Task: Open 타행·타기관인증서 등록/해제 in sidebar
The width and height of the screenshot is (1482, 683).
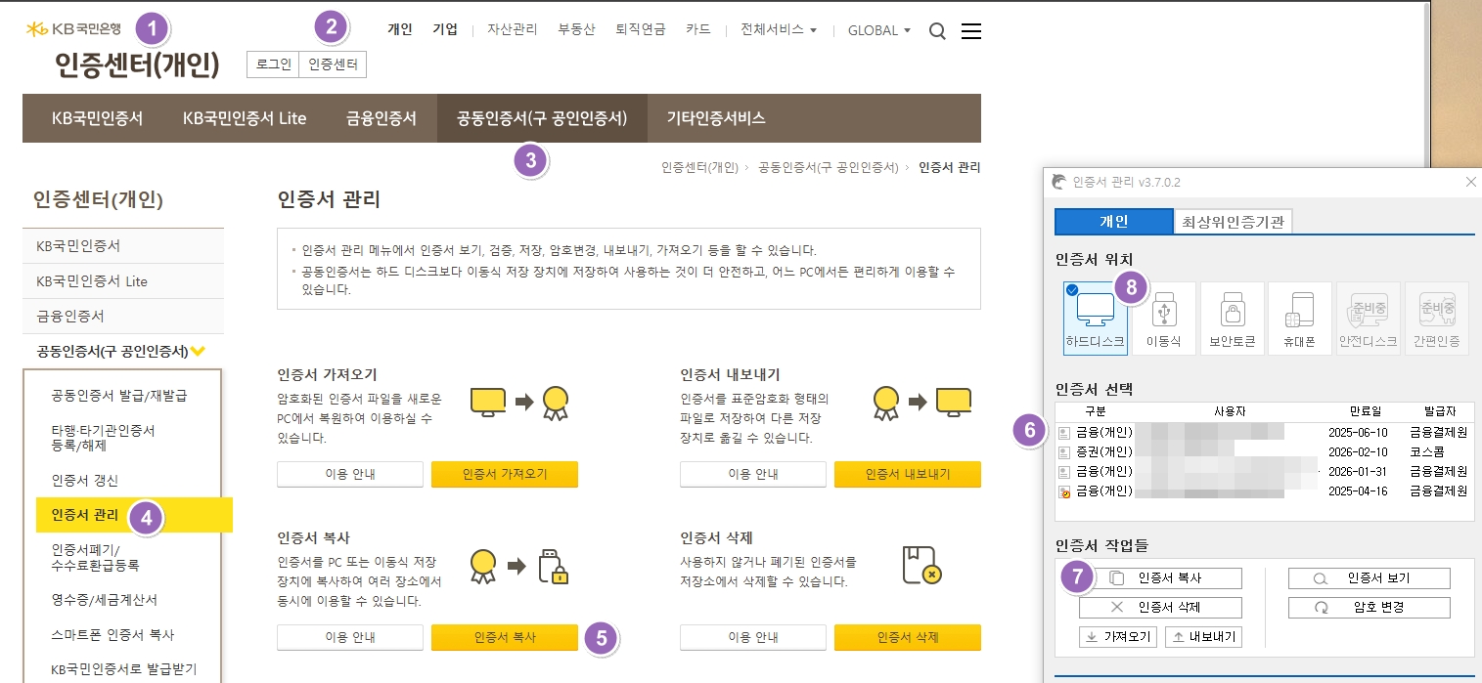Action: [104, 438]
